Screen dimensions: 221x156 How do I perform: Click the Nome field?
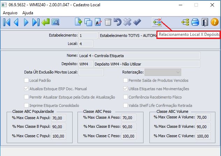(139, 56)
